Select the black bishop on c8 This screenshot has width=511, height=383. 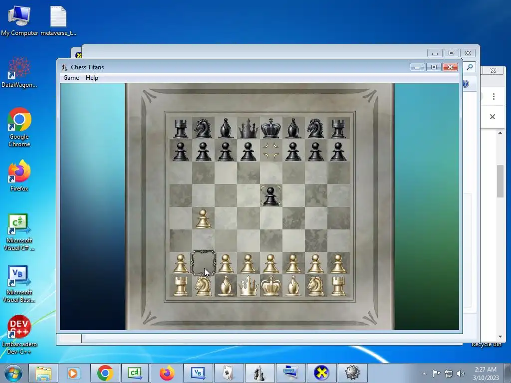click(x=226, y=128)
